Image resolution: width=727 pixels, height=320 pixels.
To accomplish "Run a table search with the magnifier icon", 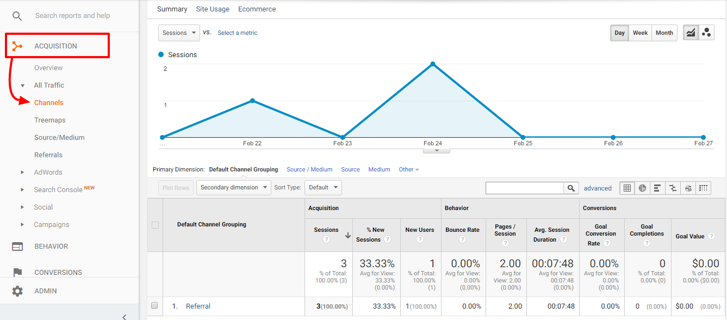I will (x=571, y=188).
